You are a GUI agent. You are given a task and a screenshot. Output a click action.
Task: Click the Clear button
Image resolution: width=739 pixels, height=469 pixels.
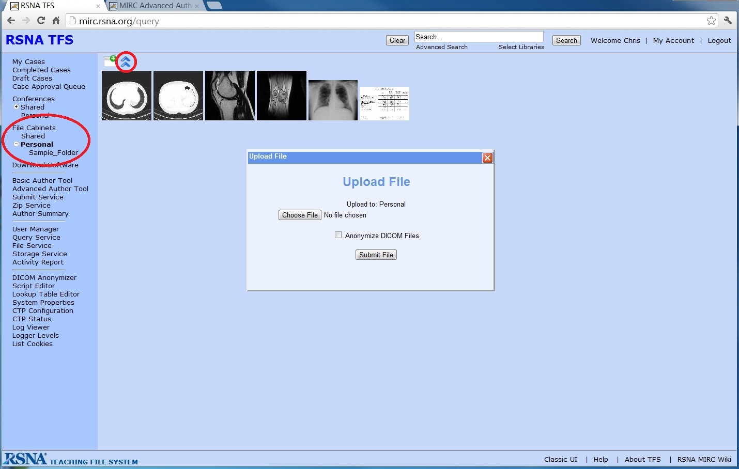(x=397, y=40)
